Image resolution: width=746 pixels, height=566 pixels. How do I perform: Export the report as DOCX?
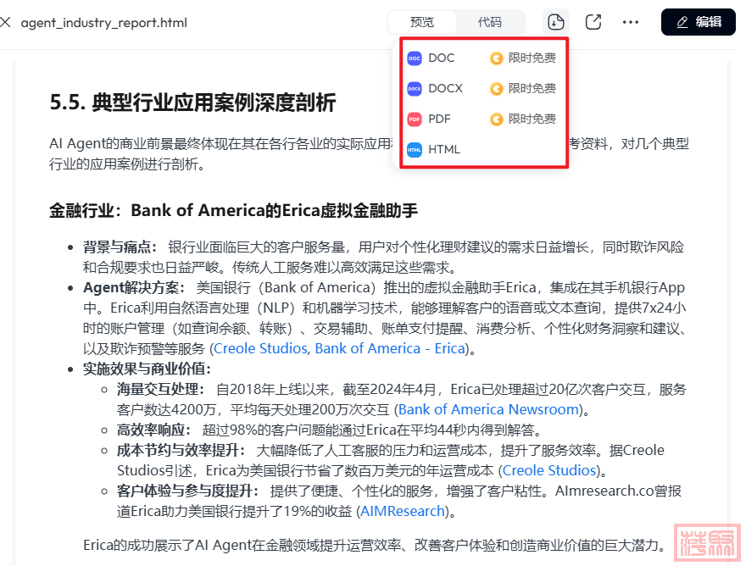tap(482, 88)
